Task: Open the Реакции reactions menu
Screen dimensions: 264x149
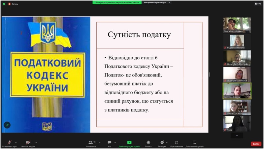Action: click(162, 144)
